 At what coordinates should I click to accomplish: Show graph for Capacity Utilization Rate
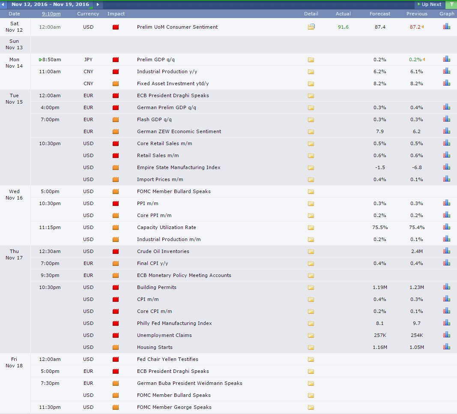pos(447,227)
